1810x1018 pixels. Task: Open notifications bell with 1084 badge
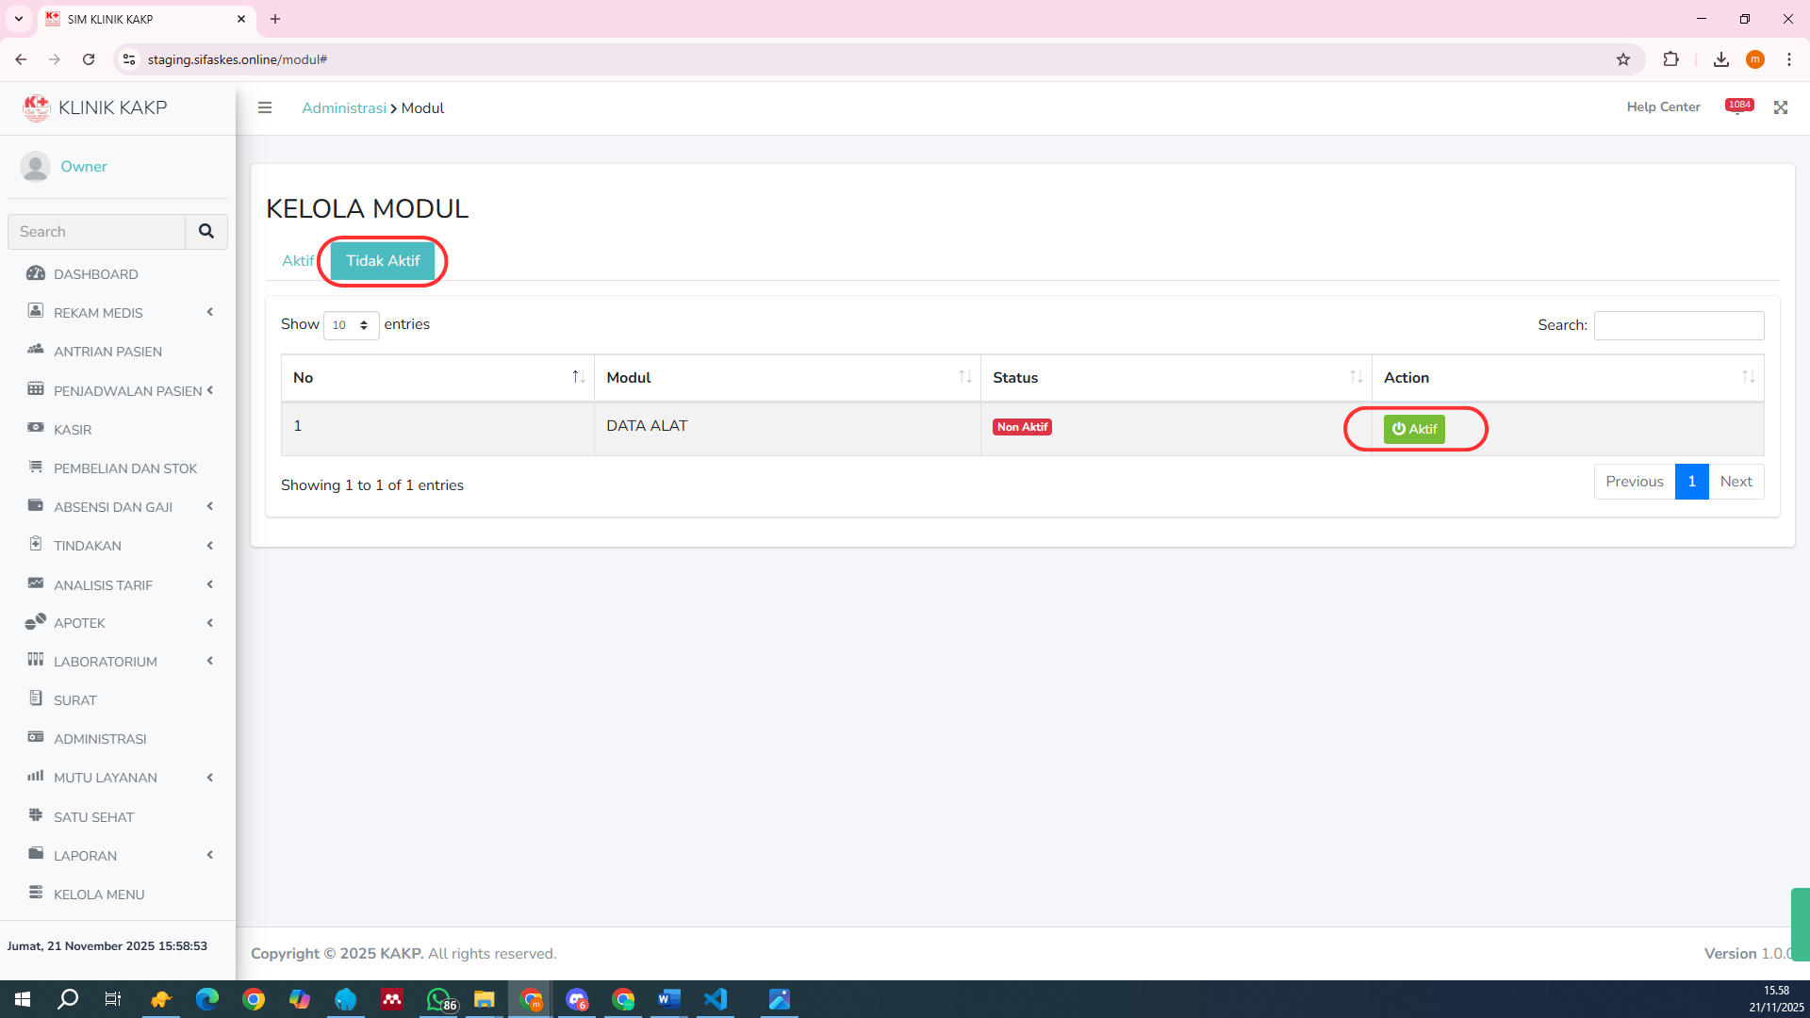[x=1738, y=107]
